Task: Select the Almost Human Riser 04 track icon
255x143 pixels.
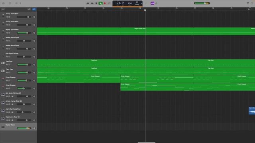Action: tap(3, 102)
